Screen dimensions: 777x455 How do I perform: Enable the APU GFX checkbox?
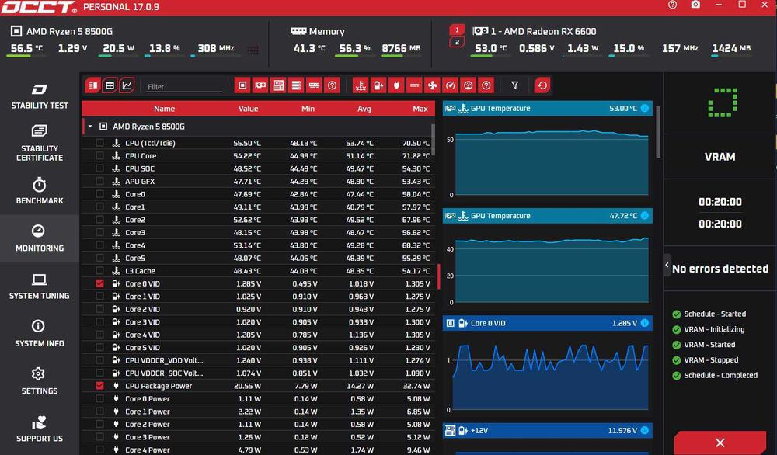[99, 181]
